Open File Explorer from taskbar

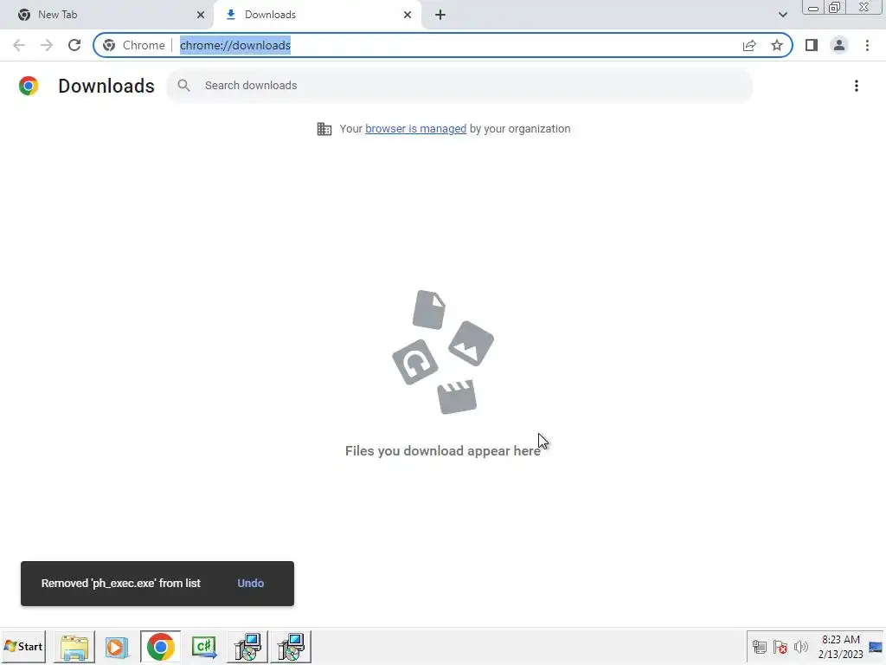[74, 646]
